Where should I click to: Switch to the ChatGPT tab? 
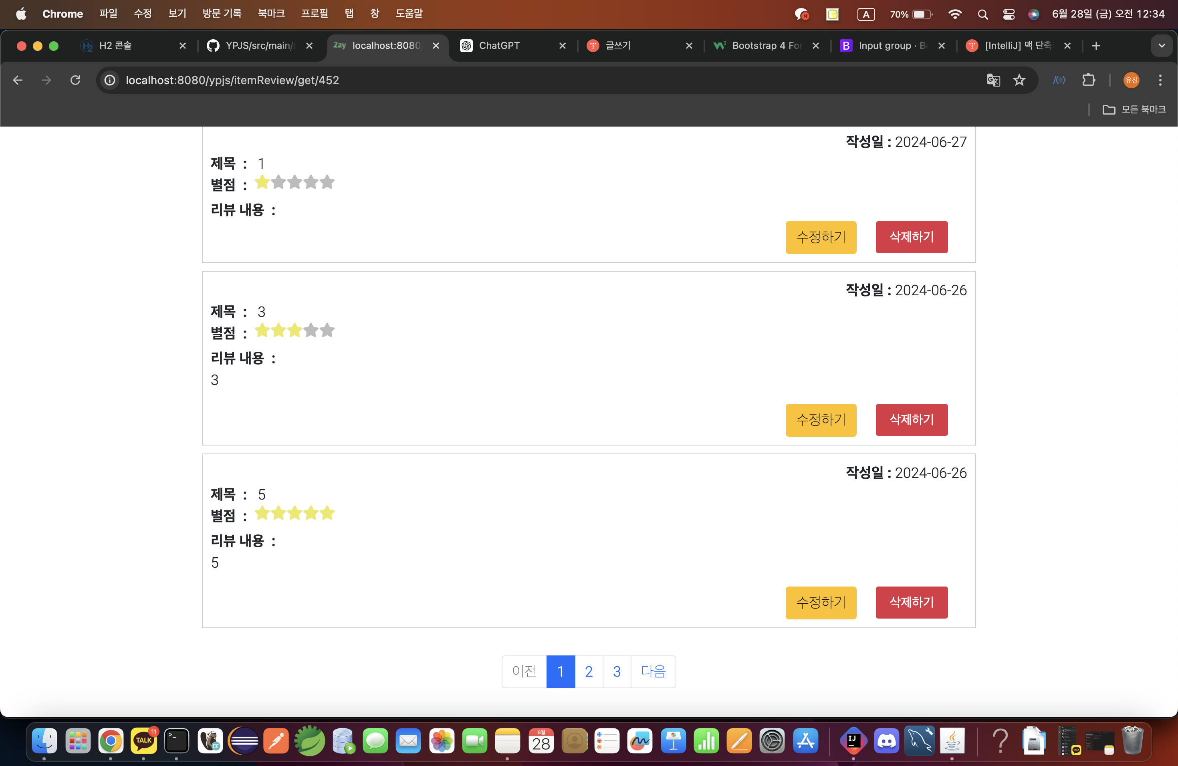pyautogui.click(x=513, y=46)
